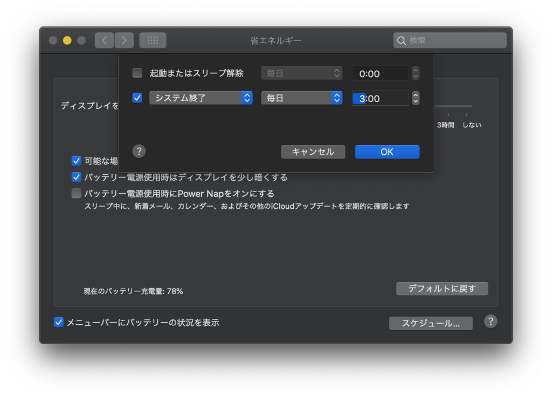Open the システム終了 action dropdown
Screen dimensions: 552x396
click(x=201, y=98)
